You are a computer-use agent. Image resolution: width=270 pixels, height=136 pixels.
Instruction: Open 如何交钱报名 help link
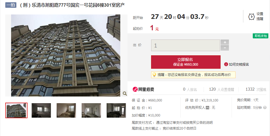[x=239, y=65]
